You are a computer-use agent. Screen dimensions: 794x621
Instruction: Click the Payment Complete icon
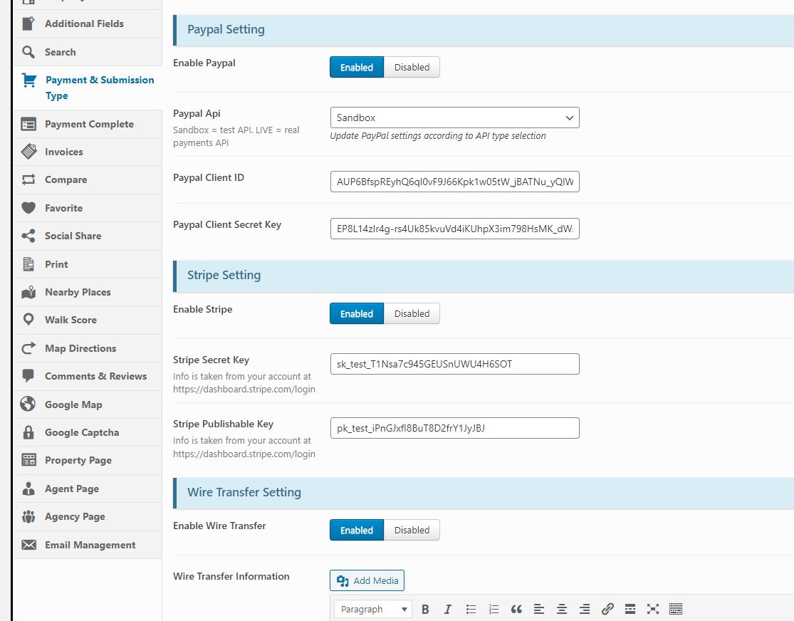(x=29, y=124)
